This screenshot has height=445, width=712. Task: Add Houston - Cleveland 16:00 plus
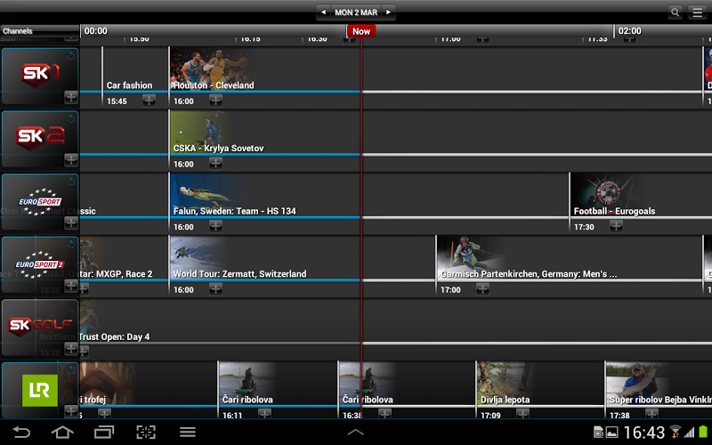215,101
